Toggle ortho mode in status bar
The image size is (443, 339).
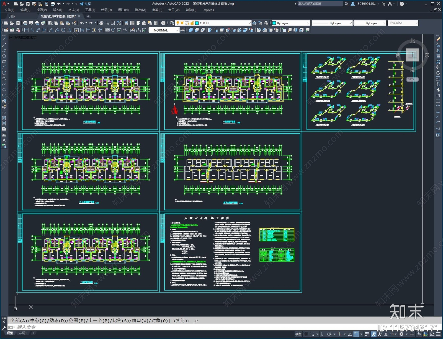323,334
